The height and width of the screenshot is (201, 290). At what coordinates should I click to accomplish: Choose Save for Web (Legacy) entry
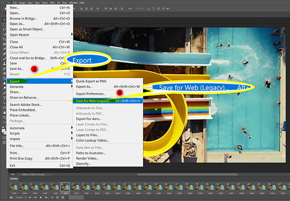pos(108,101)
